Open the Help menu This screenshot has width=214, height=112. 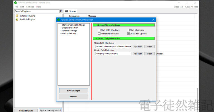pos(38,7)
